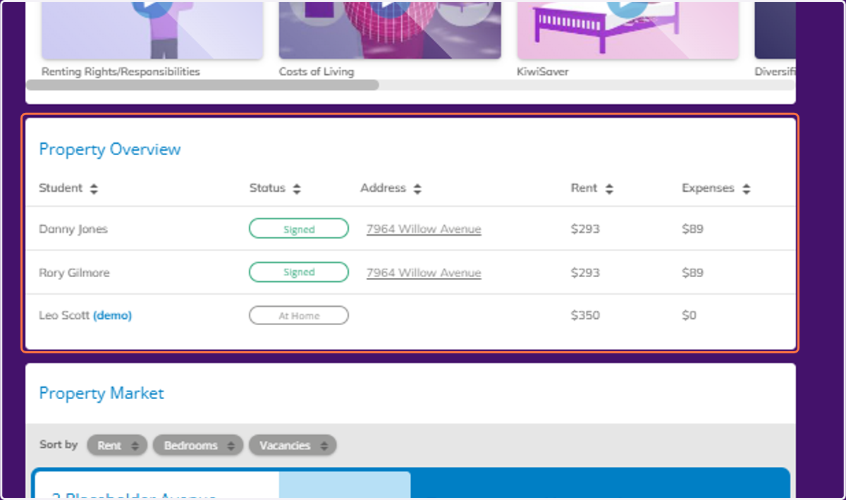
Task: Select the Rory Gilmore student name
Action: pyautogui.click(x=74, y=273)
